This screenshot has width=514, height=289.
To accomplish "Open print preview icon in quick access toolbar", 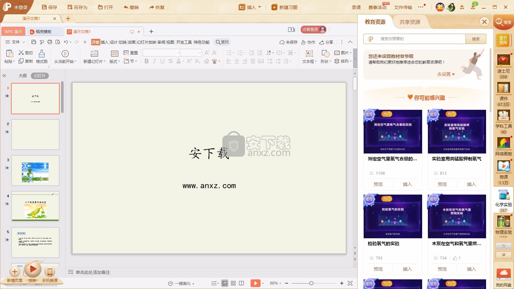I will click(58, 42).
